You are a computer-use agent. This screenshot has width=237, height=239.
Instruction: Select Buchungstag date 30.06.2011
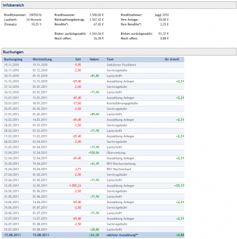(11, 213)
